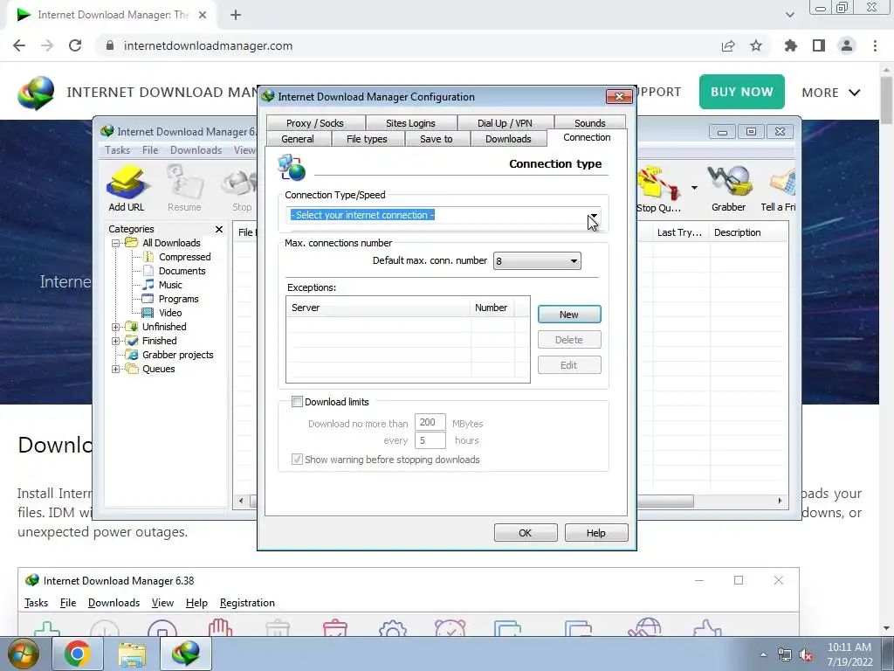Switch to the Dial Up / VPN tab
The height and width of the screenshot is (671, 894).
[x=505, y=123]
